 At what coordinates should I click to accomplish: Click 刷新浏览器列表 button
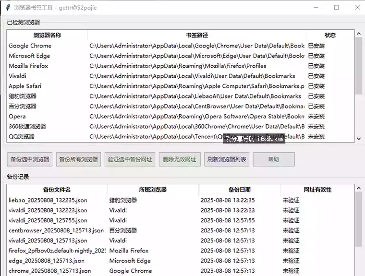[x=227, y=159]
